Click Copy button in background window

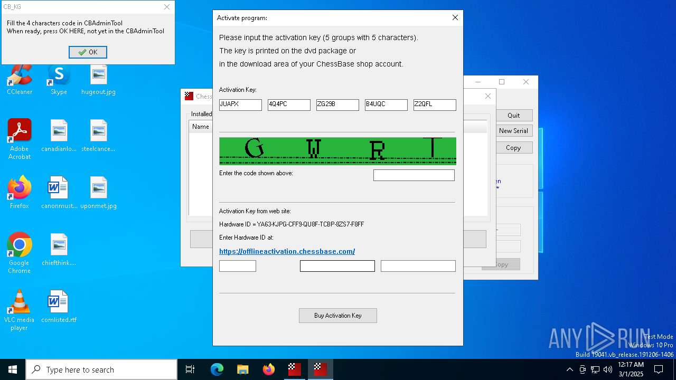[514, 148]
